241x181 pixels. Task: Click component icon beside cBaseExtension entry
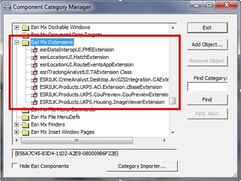(34, 87)
